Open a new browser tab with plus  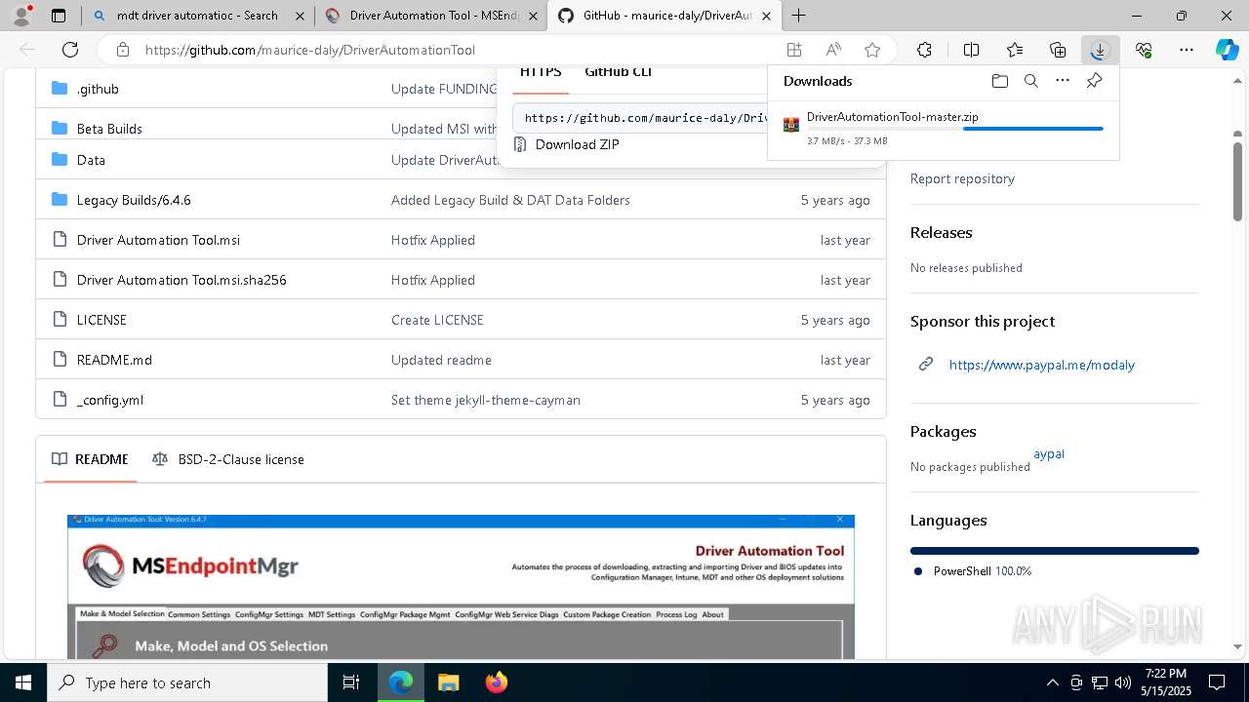[x=798, y=16]
